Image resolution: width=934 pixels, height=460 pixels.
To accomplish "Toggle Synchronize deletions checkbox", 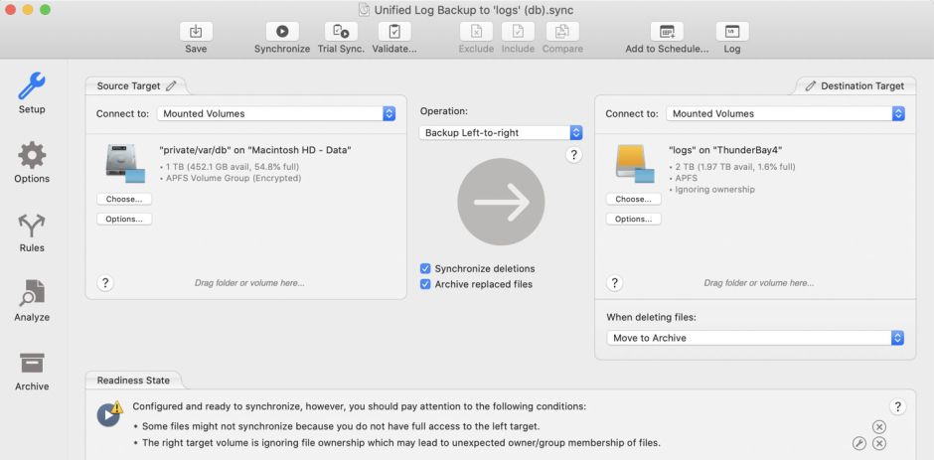I will pos(425,268).
